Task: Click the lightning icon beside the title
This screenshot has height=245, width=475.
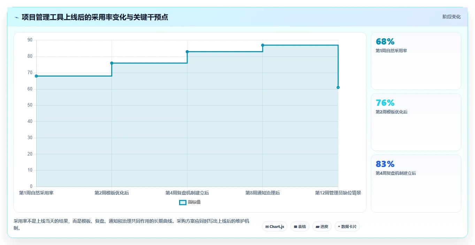Action: [x=17, y=17]
